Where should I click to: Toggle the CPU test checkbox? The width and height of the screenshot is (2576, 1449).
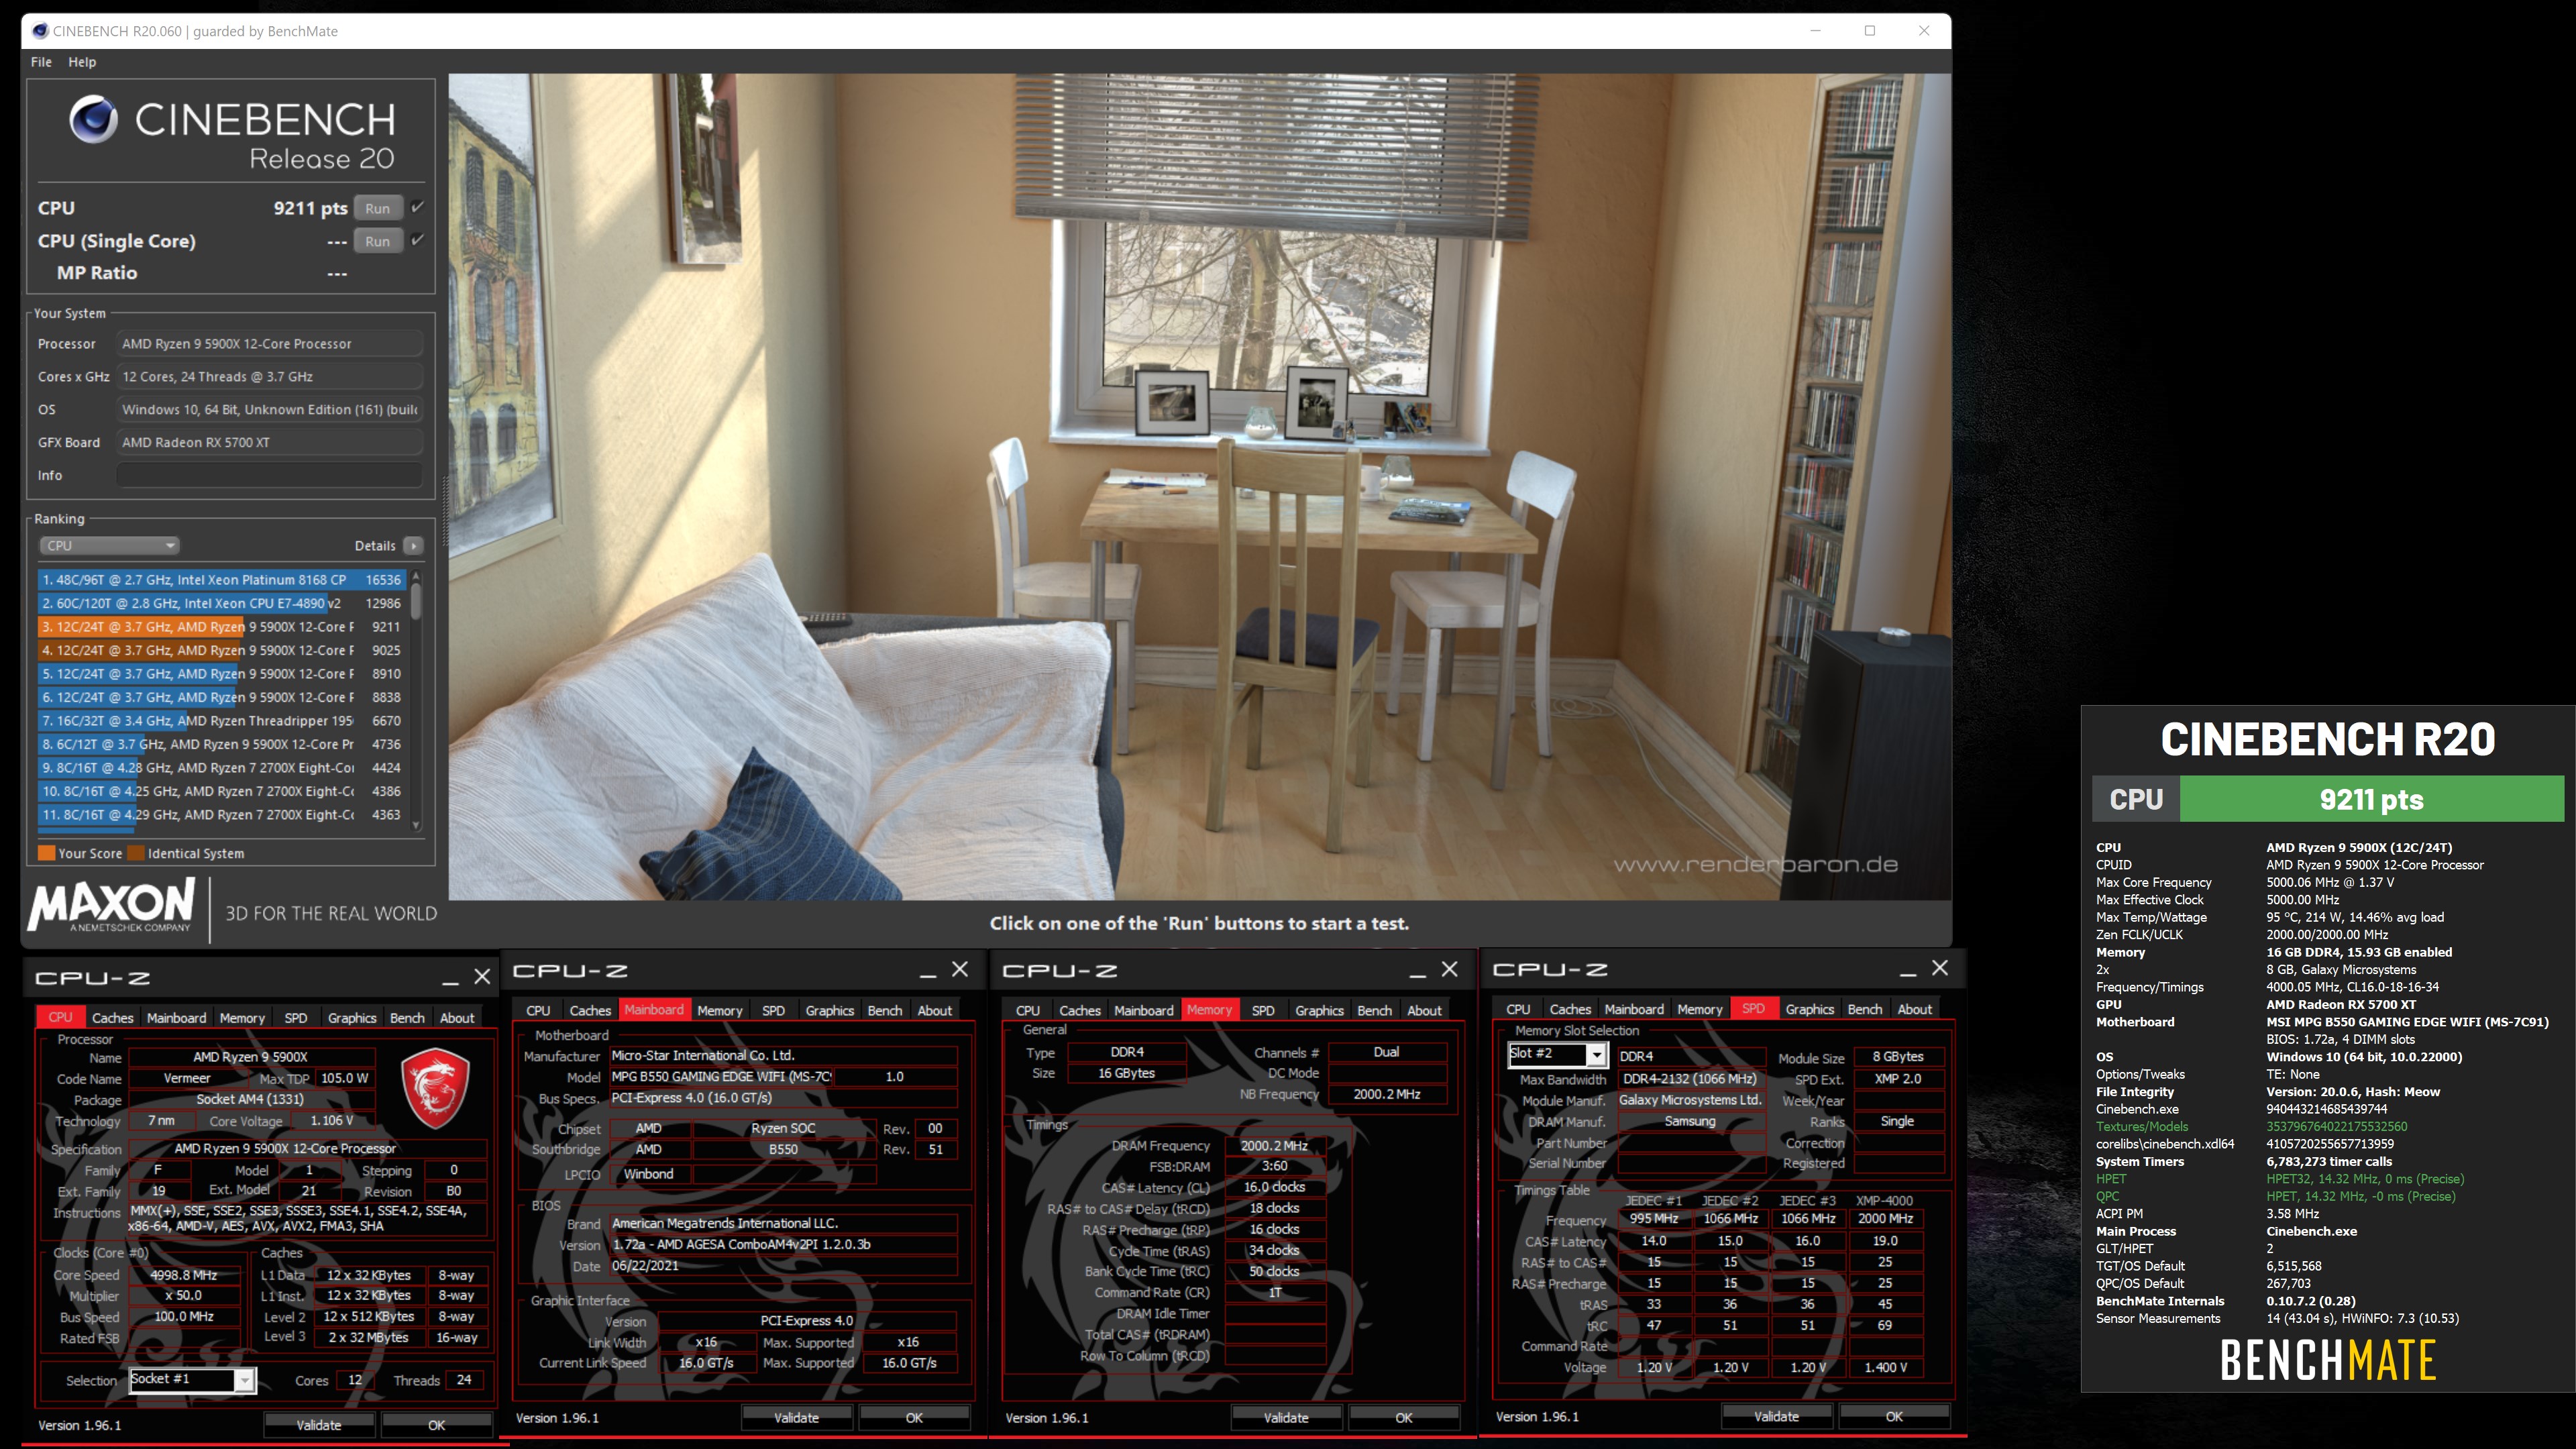tap(418, 207)
